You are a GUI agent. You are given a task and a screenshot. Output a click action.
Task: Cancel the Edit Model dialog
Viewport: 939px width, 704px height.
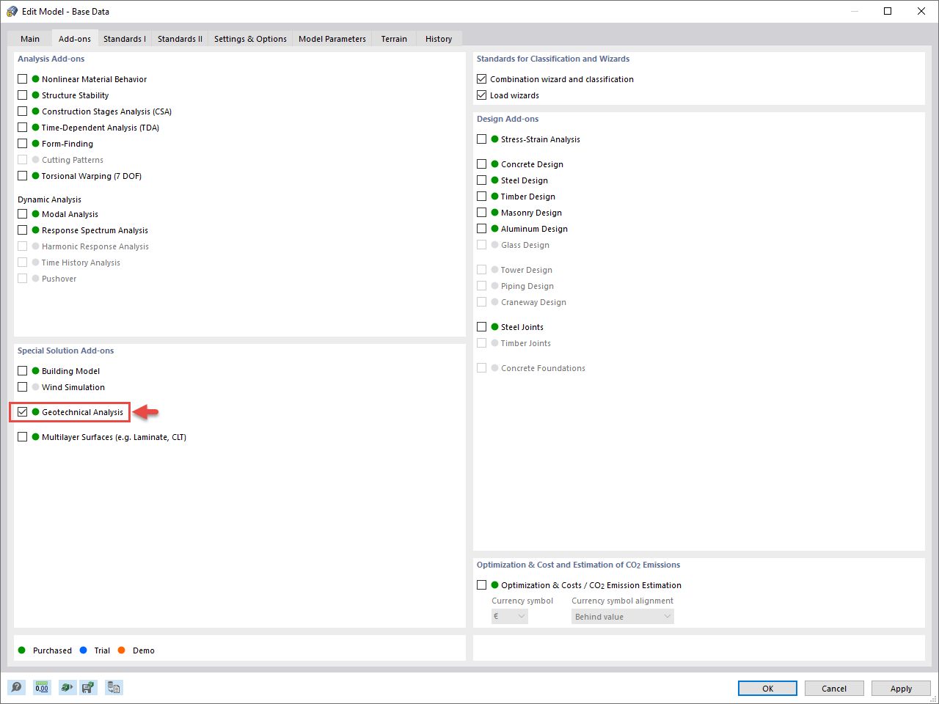pyautogui.click(x=834, y=688)
